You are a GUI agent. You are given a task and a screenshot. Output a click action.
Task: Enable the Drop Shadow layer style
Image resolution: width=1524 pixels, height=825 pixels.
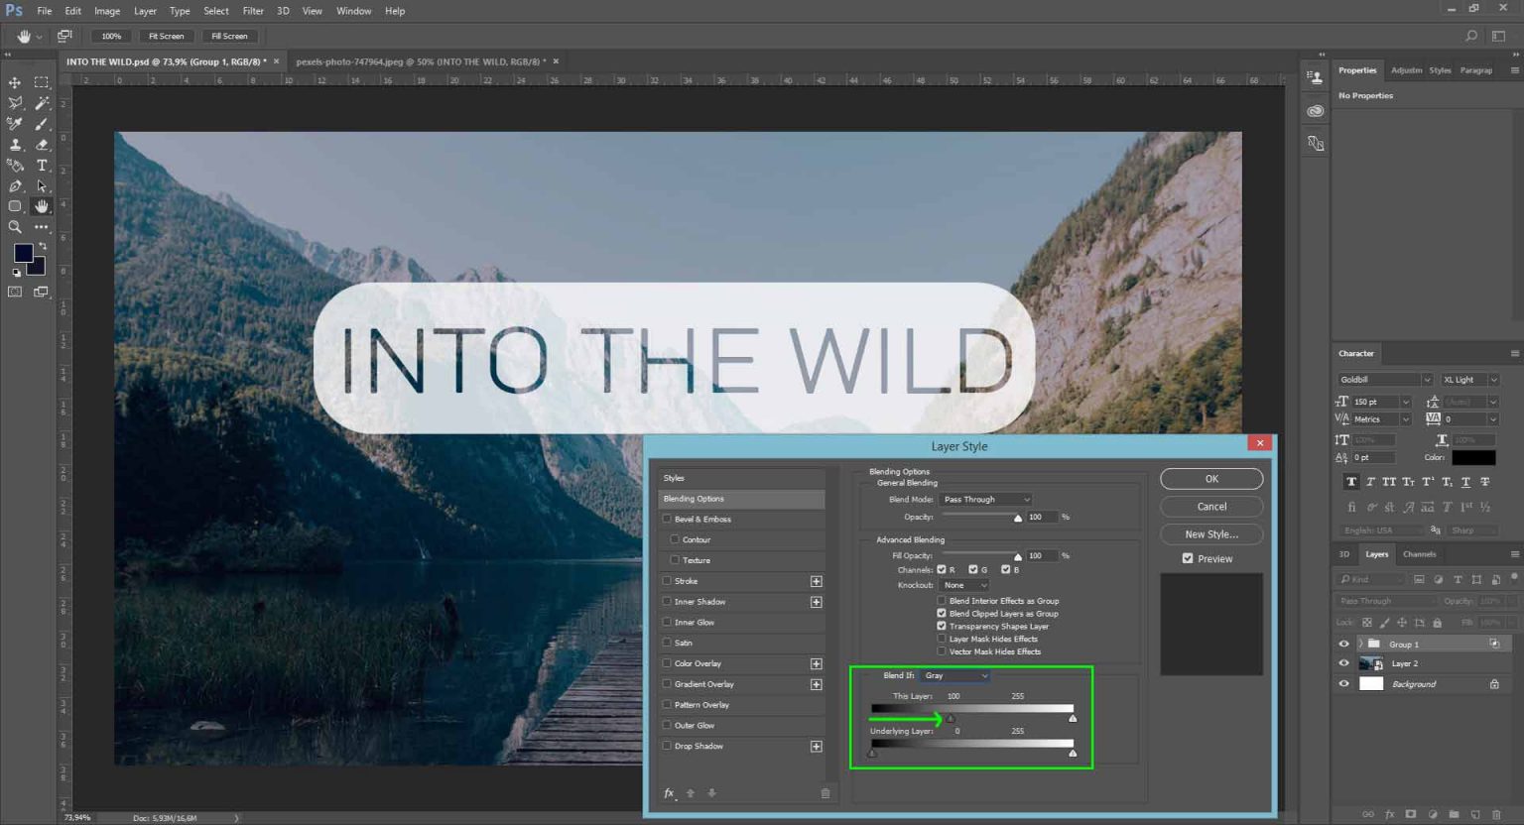pyautogui.click(x=667, y=745)
